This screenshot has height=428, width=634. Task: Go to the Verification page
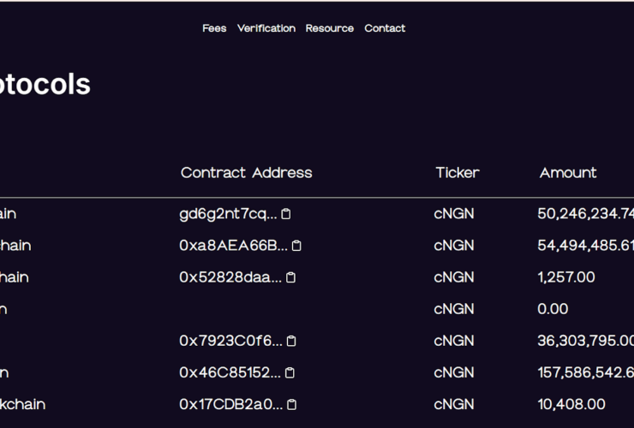tap(266, 28)
